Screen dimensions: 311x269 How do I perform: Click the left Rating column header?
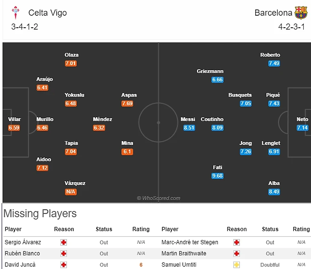point(141,229)
